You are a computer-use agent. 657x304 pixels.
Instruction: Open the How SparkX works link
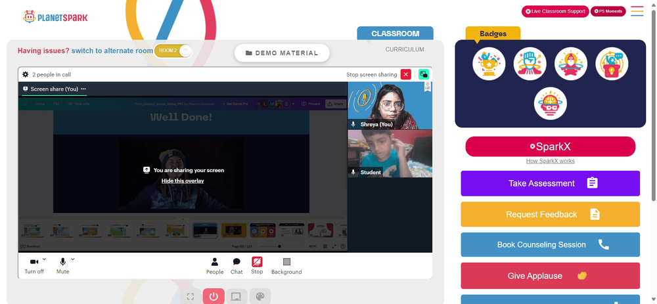tap(550, 162)
